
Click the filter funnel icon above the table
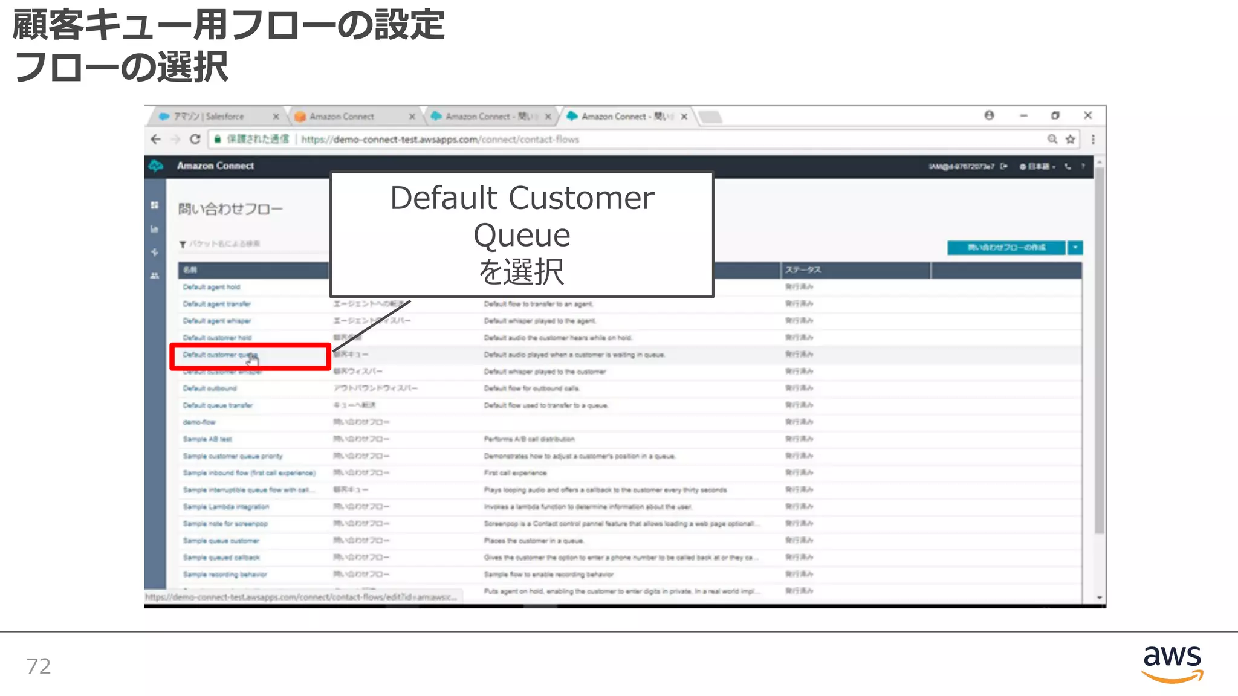coord(183,244)
